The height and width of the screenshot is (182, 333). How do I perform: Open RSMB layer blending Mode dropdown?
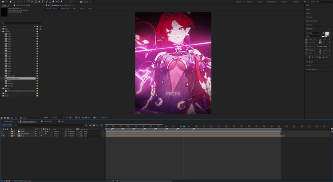[x=57, y=131]
